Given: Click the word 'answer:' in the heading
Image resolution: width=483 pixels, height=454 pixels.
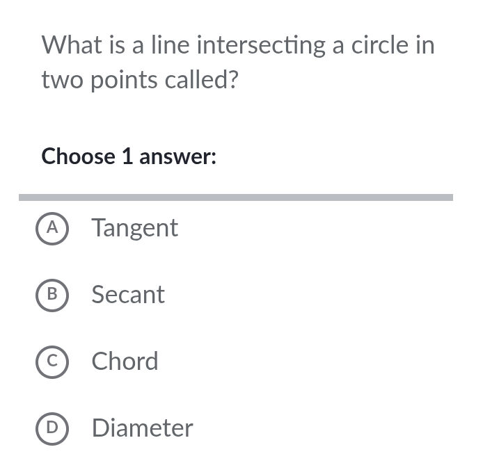Looking at the screenshot, I should 178,157.
